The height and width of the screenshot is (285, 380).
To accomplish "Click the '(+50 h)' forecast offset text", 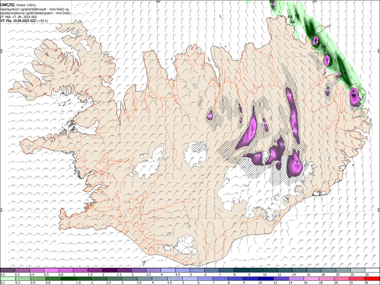I will click(43, 21).
